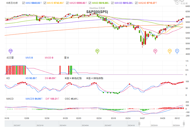The image size is (193, 128).
Task: Click the DIF 100.31 value
Action: click(x=52, y=99)
